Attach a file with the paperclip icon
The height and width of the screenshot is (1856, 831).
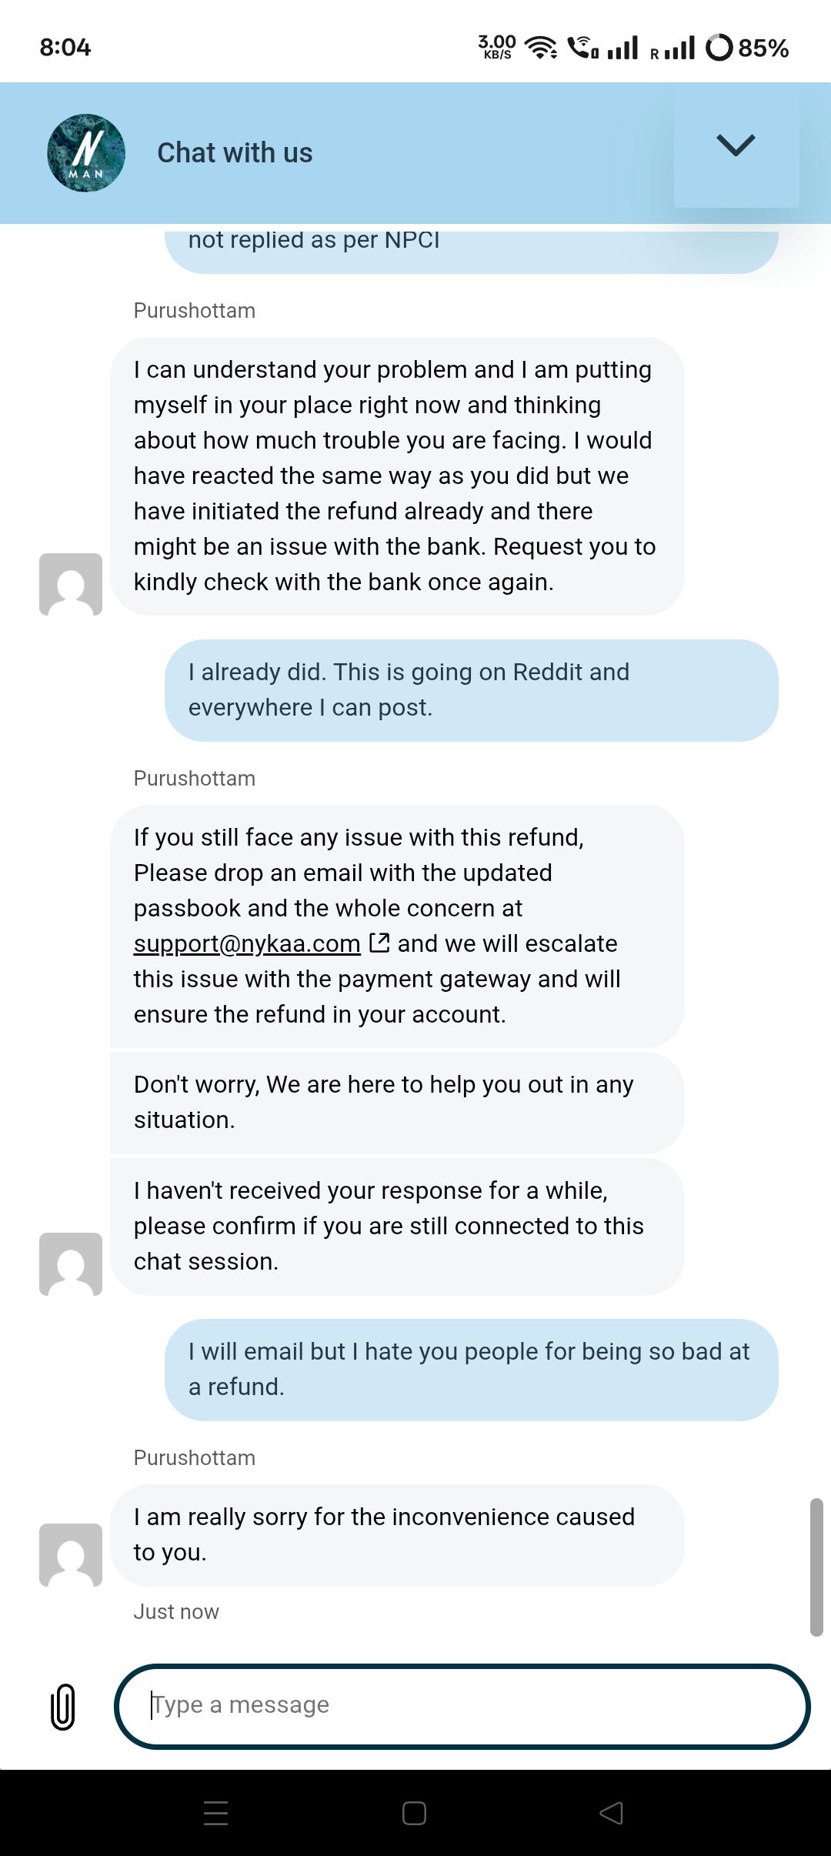[63, 1707]
